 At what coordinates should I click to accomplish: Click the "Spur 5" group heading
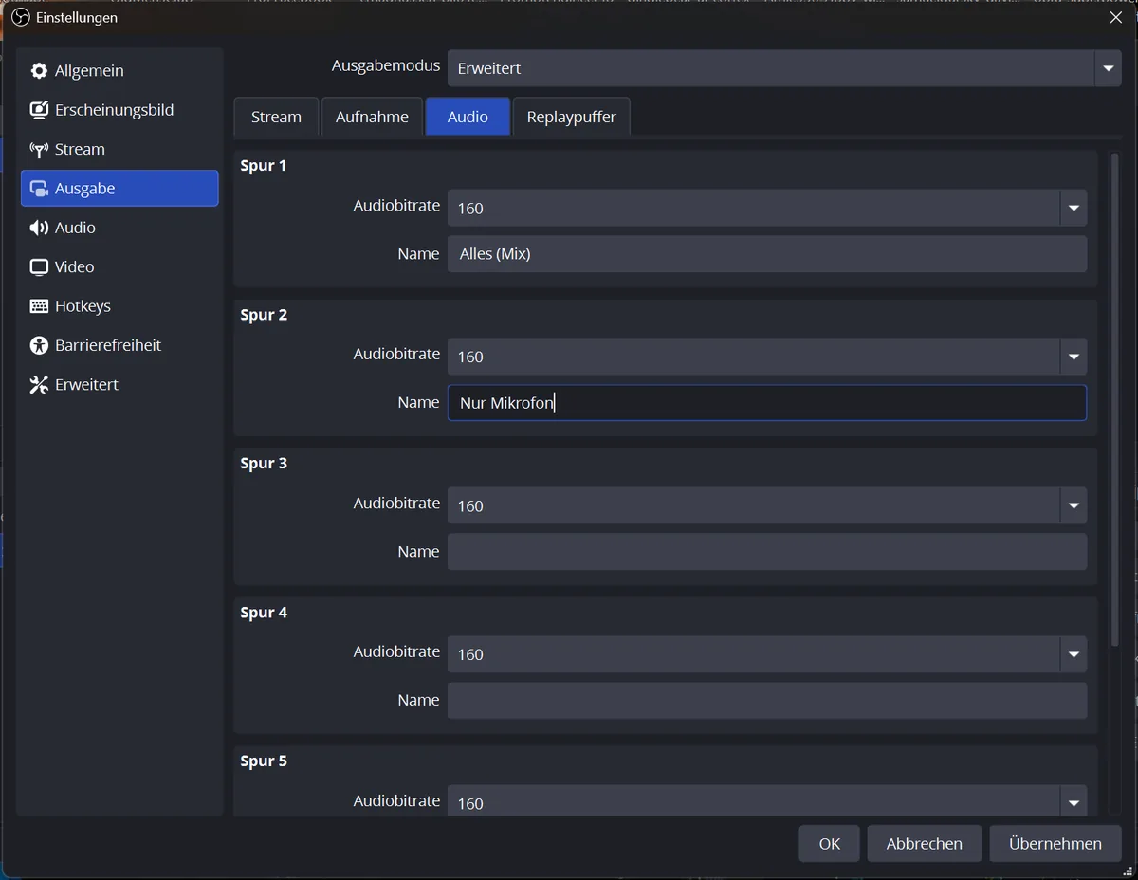point(264,761)
